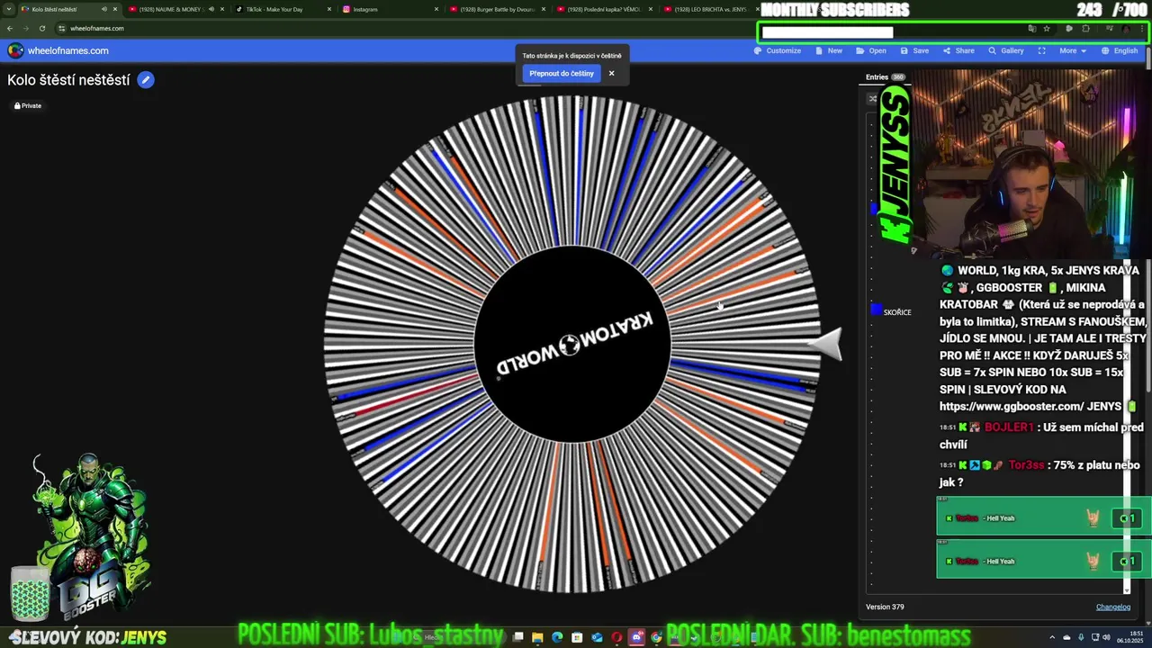Screen dimensions: 1152x648
Task: Open a saved wheel via Open
Action: [x=871, y=50]
